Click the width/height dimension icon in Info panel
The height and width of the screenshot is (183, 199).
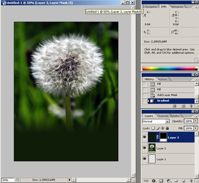173,32
